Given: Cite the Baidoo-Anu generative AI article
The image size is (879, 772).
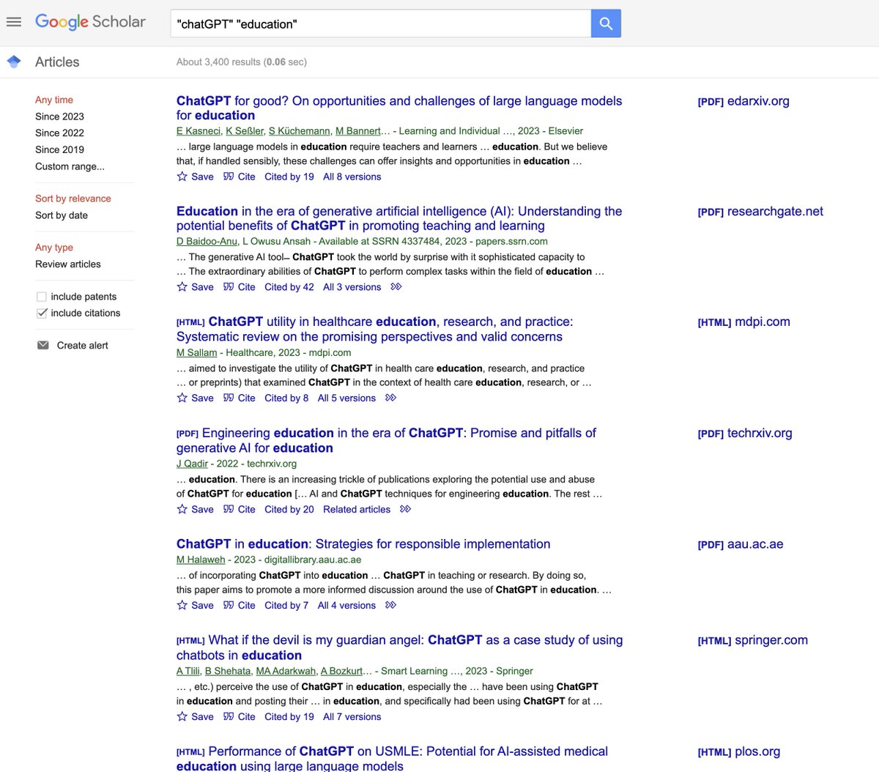Looking at the screenshot, I should pyautogui.click(x=240, y=287).
